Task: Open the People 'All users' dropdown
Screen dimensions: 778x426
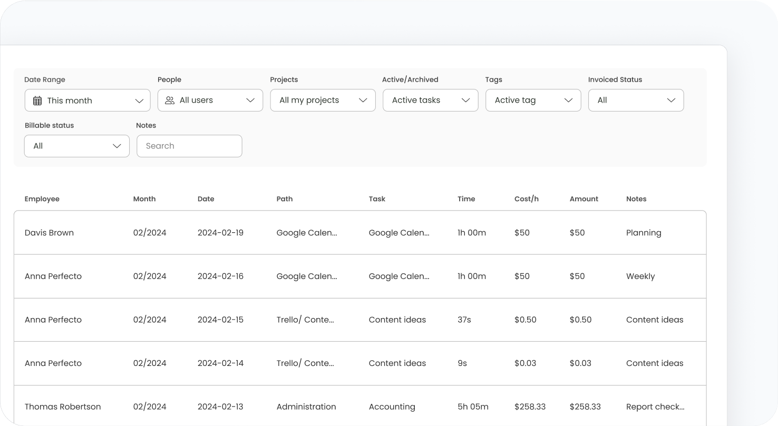Action: [x=210, y=100]
